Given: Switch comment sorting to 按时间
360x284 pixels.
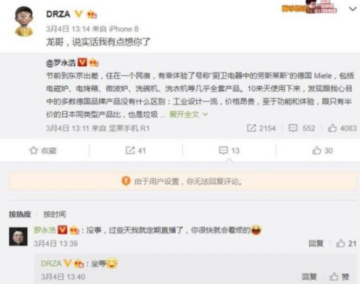Looking at the screenshot, I should point(55,214).
